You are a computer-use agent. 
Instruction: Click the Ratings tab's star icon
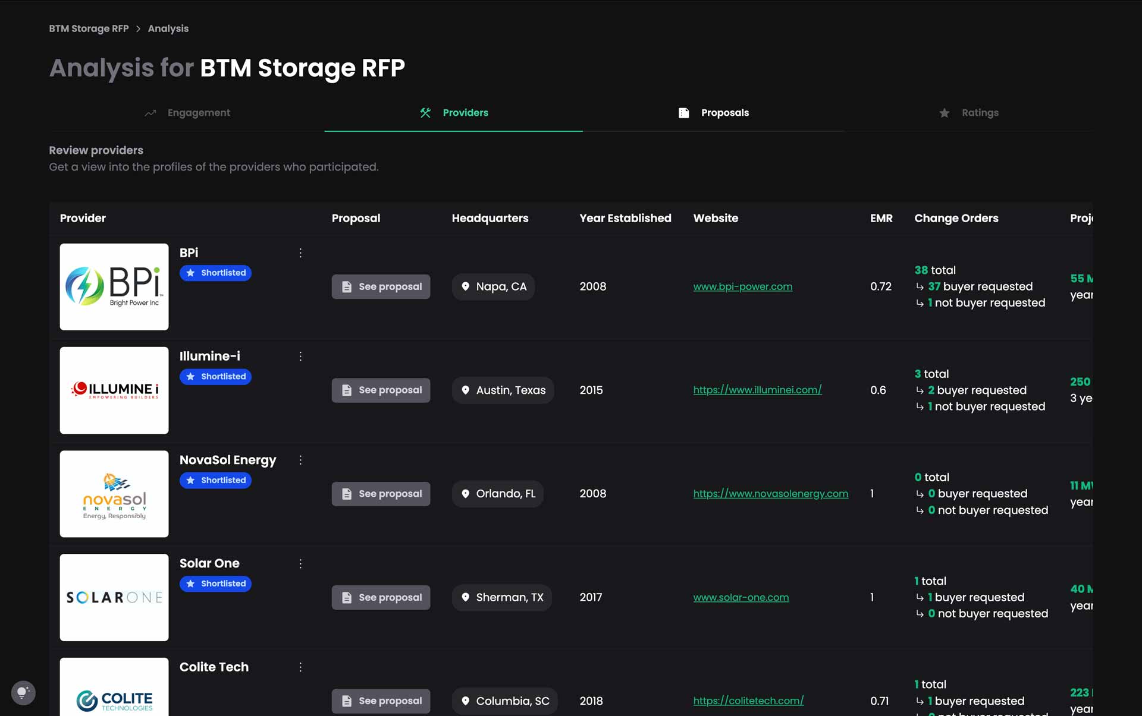tap(945, 113)
